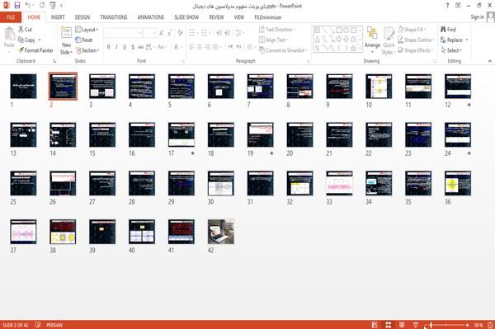Click the Paste clipboard icon

pyautogui.click(x=9, y=34)
